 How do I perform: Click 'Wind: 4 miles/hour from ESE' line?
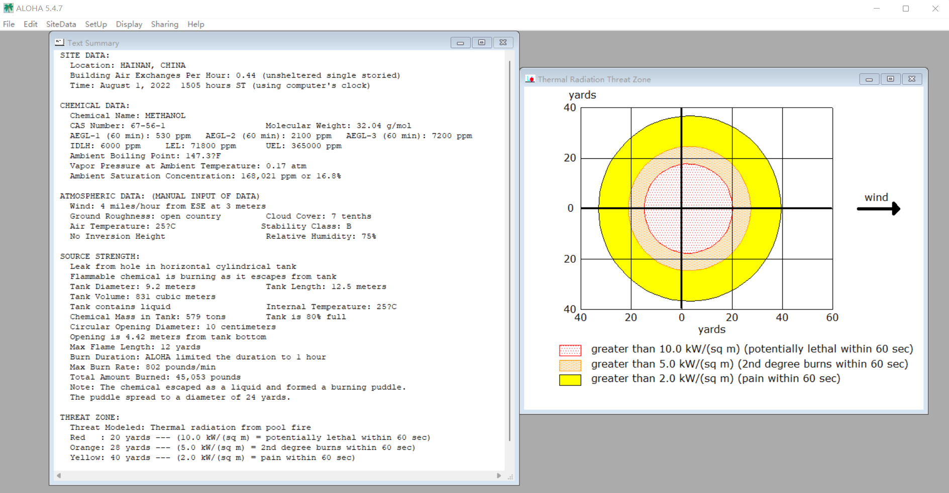(168, 206)
